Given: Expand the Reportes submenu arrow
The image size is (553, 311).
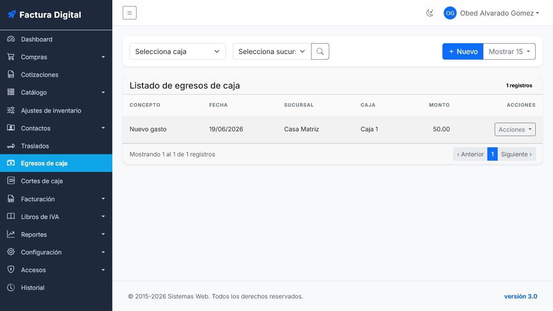Looking at the screenshot, I should point(103,235).
